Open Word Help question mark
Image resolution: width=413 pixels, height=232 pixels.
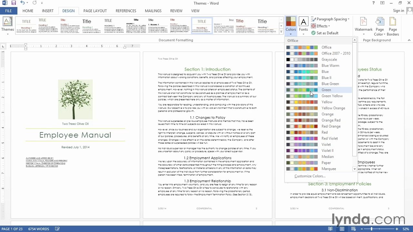374,3
